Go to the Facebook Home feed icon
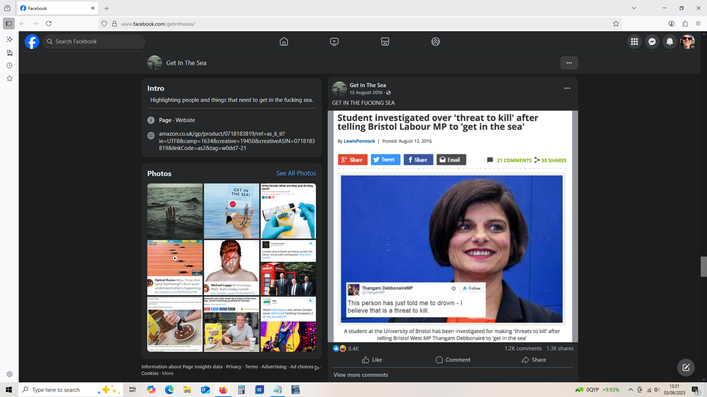707x397 pixels. click(284, 42)
